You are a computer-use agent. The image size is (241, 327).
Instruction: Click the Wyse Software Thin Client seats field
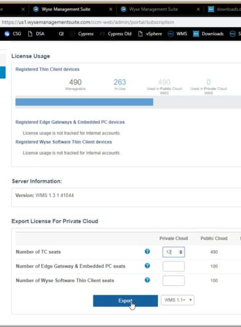(174, 281)
